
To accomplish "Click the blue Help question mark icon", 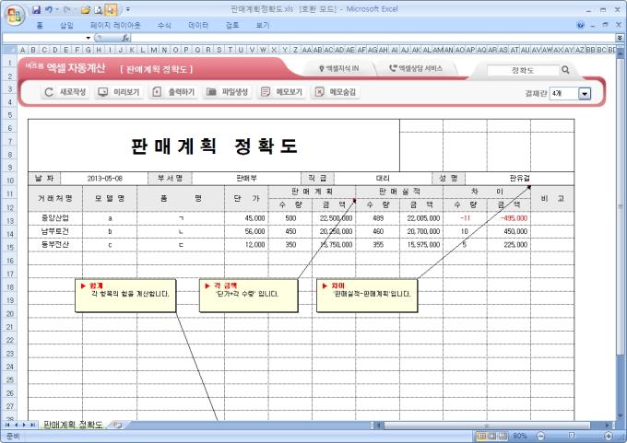I will (580, 25).
